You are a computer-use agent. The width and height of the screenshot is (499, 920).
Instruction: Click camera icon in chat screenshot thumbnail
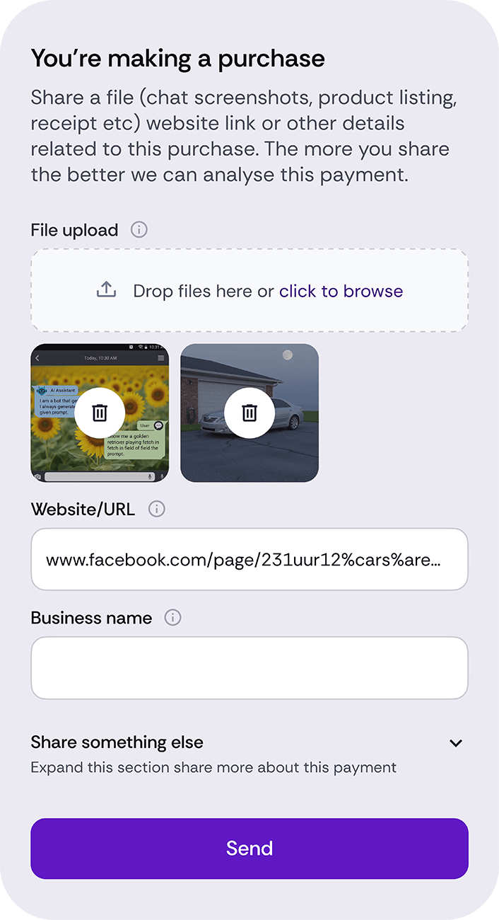pos(37,477)
